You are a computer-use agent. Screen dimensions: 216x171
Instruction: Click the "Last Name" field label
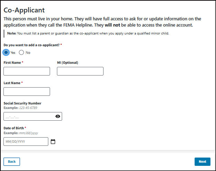[12, 83]
